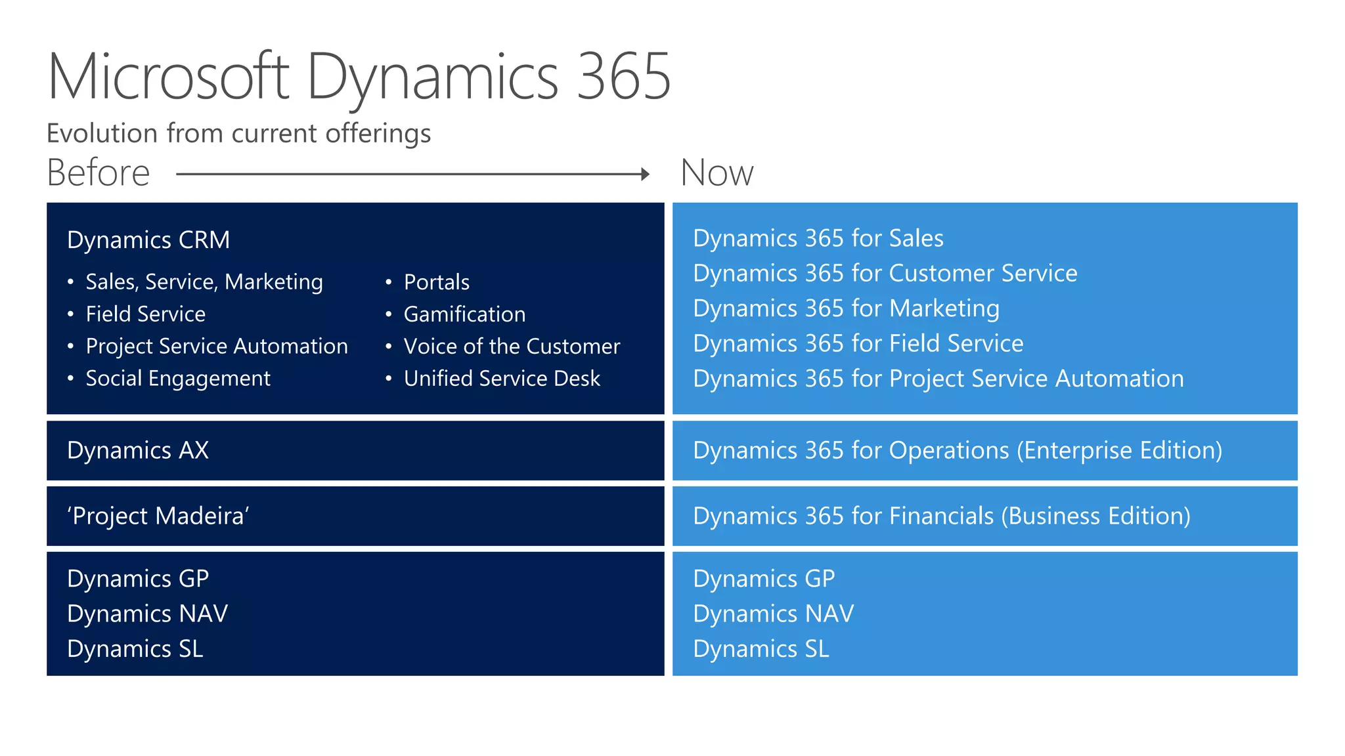Click the 'Sales, Service, Marketing' bullet
1345x756 pixels.
[x=204, y=282]
